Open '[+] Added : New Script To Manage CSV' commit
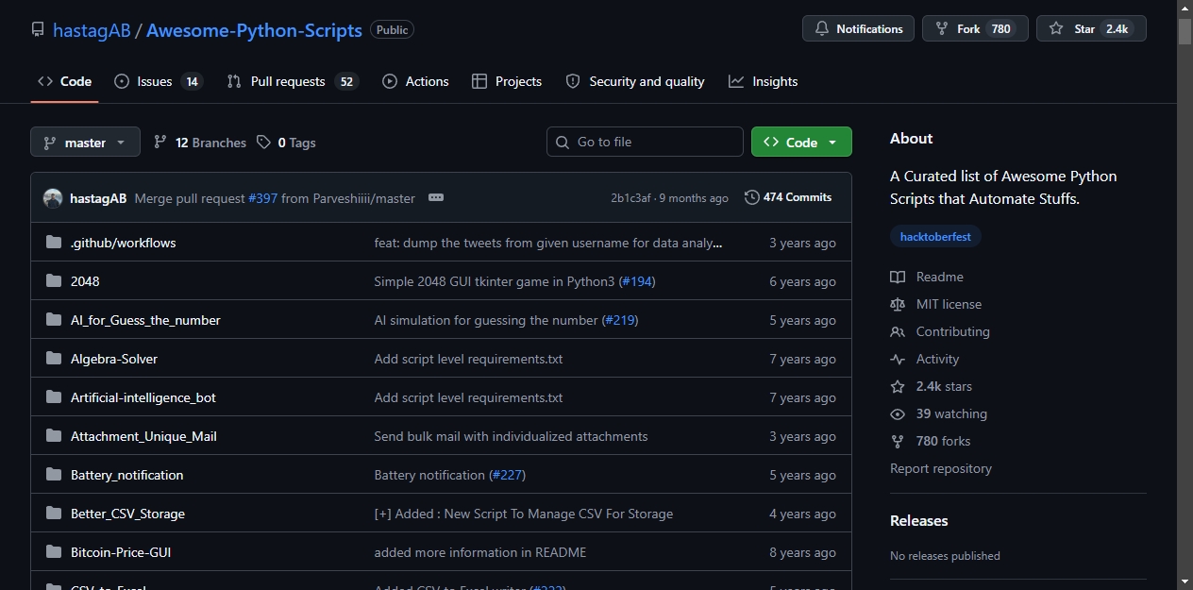The height and width of the screenshot is (590, 1193). (x=524, y=514)
